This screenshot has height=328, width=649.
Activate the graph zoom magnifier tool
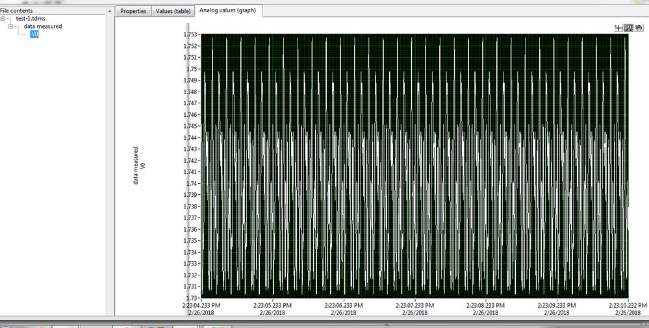(x=628, y=28)
